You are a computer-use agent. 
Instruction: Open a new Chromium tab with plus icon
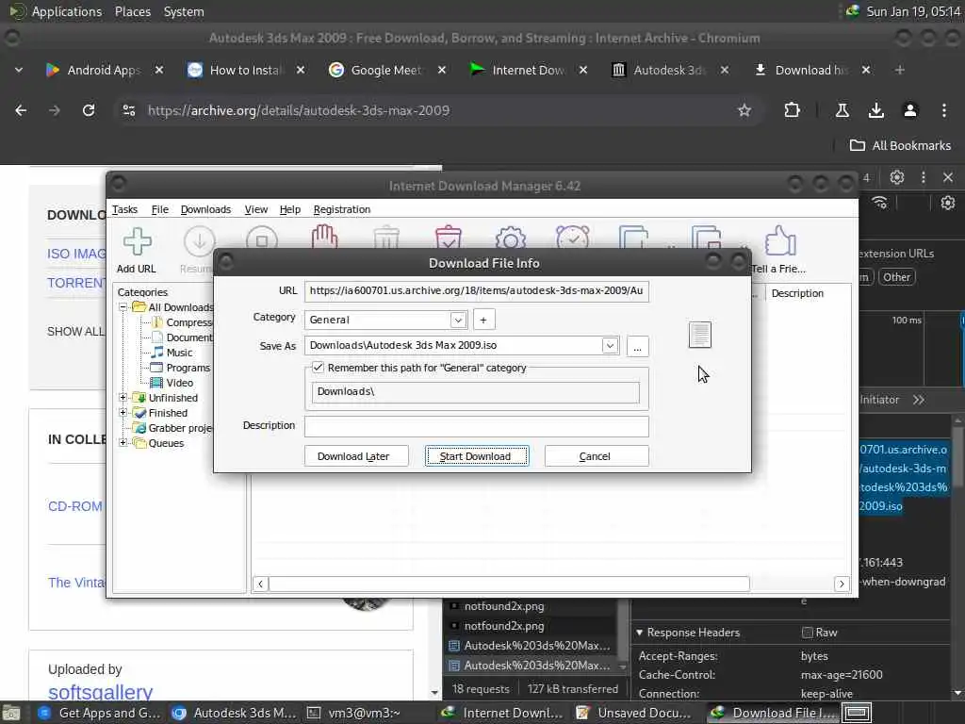coord(899,70)
